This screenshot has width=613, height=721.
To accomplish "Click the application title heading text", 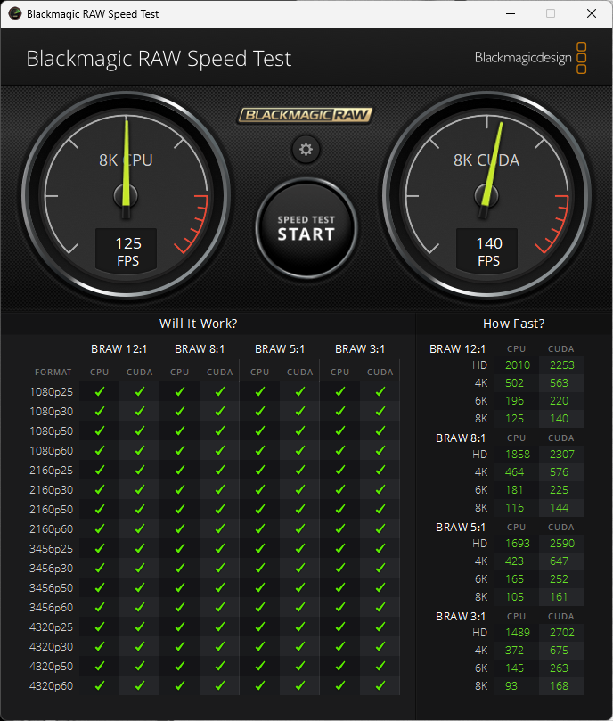I will pos(159,59).
